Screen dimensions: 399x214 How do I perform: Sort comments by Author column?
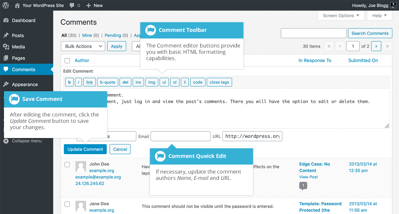(82, 60)
